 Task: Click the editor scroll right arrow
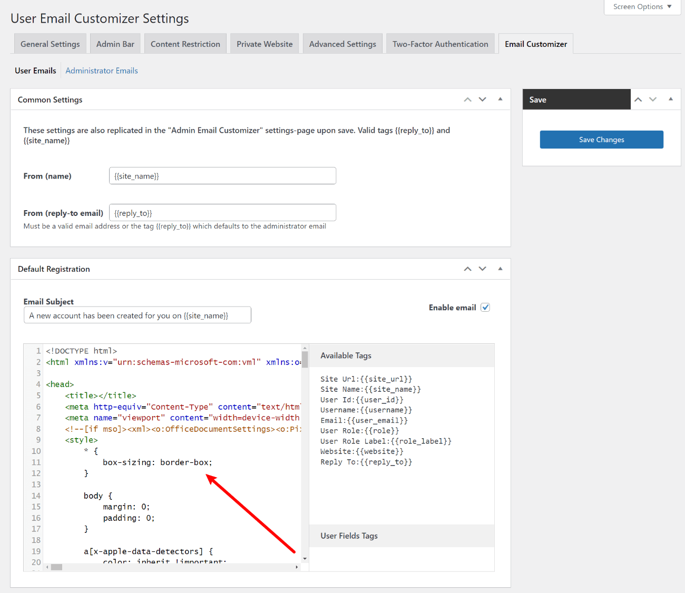pyautogui.click(x=297, y=567)
